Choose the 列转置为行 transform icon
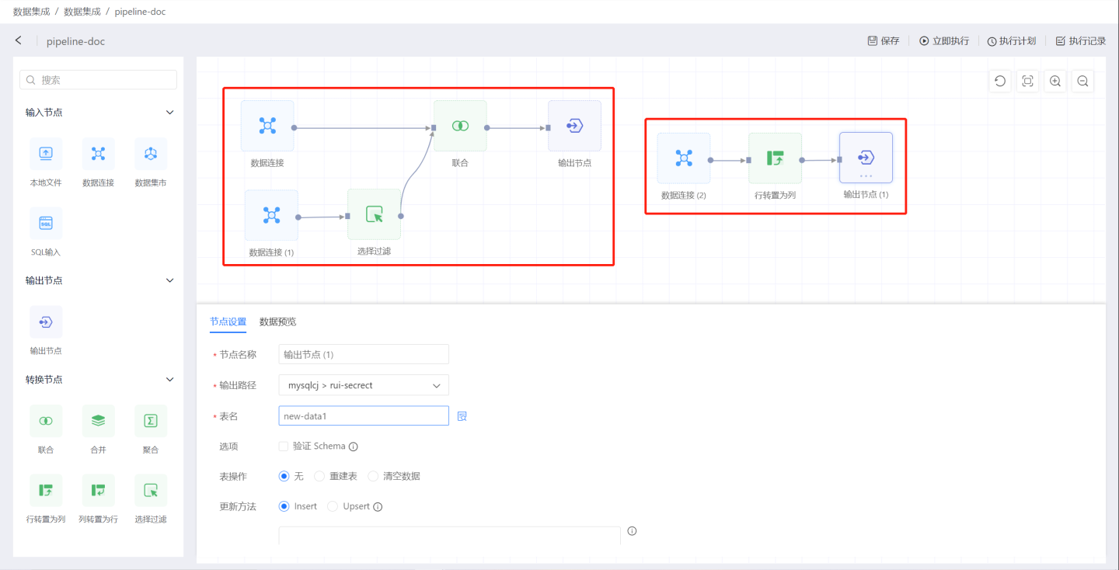Screen dimensions: 1119x570 (x=98, y=490)
